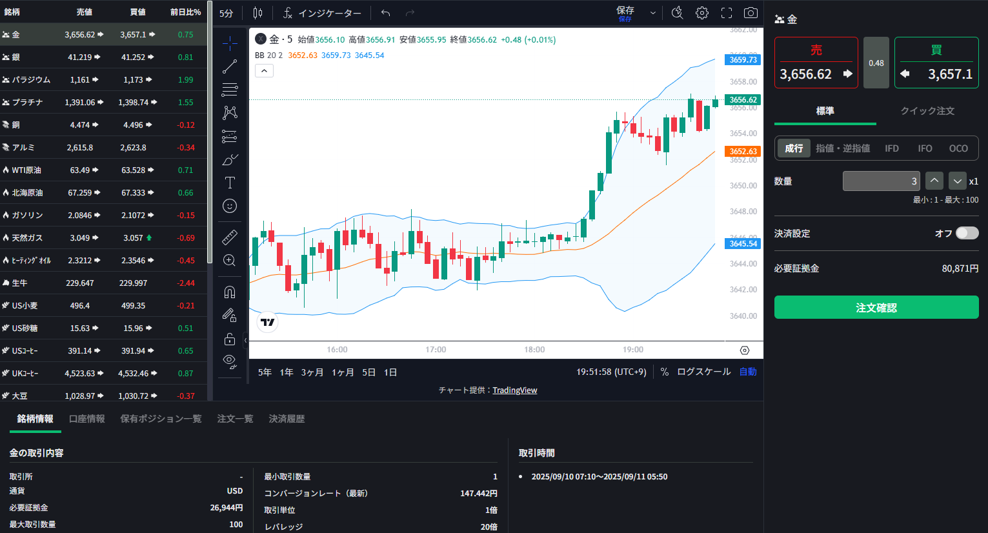Click the 数量 quantity input field
Viewport: 988px width, 533px height.
pos(881,181)
